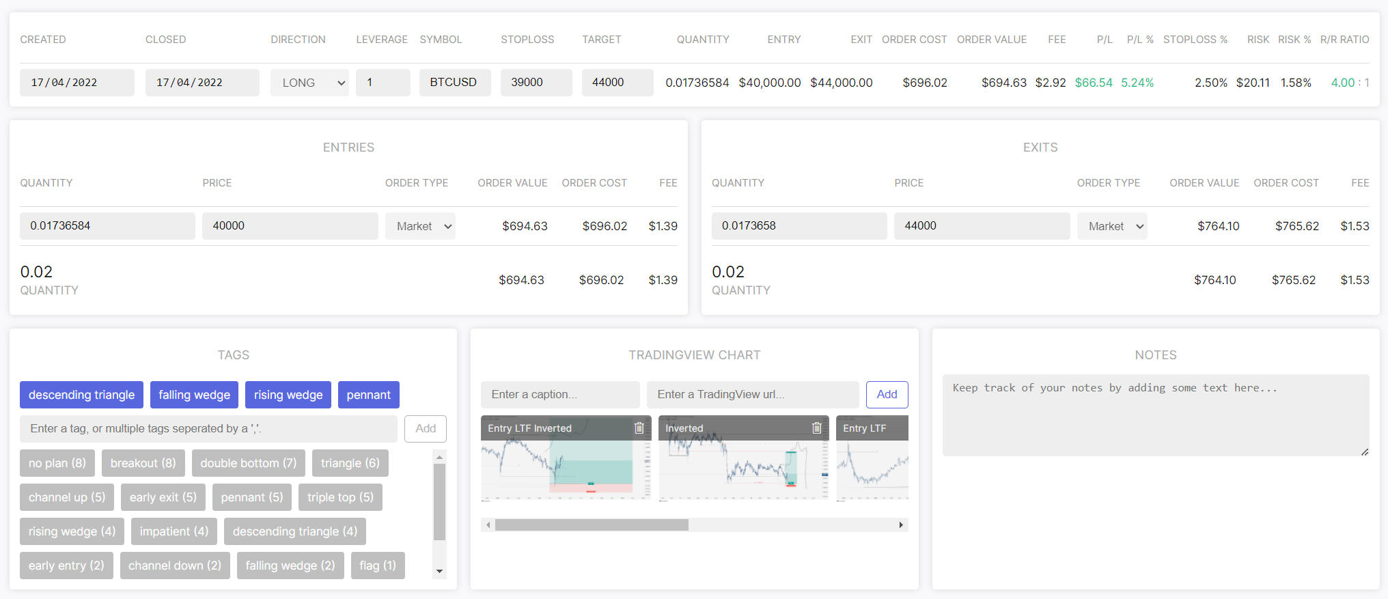Click the exit quantity 0.0173658 field

[799, 226]
